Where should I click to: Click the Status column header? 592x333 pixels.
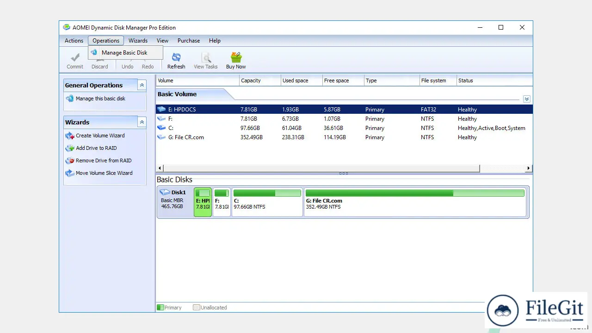point(494,80)
